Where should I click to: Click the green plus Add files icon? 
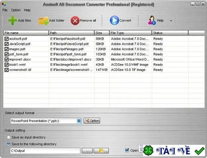click(x=12, y=20)
